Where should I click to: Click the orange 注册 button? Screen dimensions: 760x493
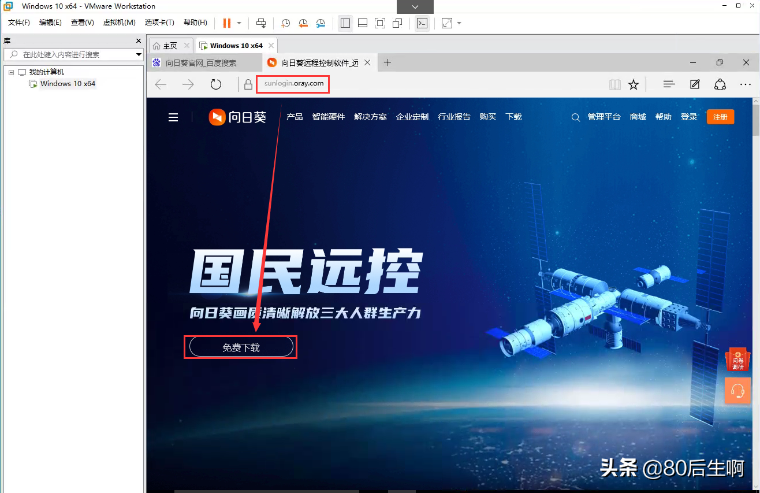[720, 117]
